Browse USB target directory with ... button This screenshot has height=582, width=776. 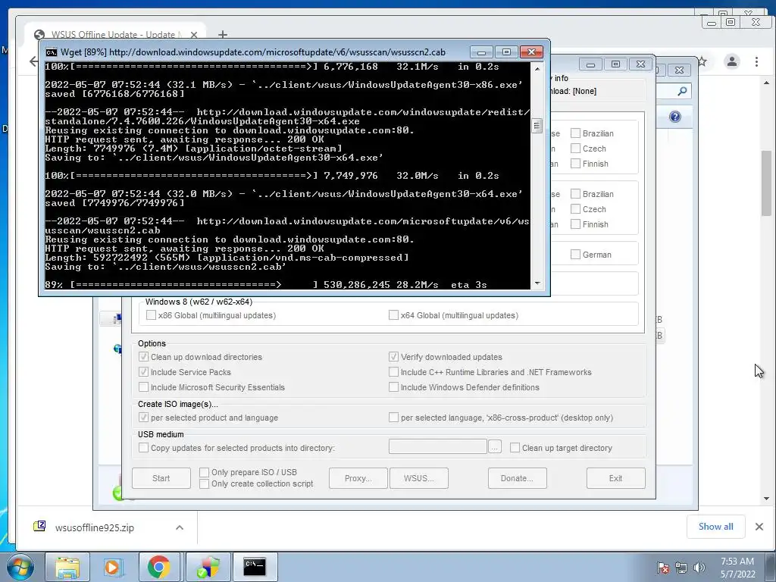click(494, 447)
